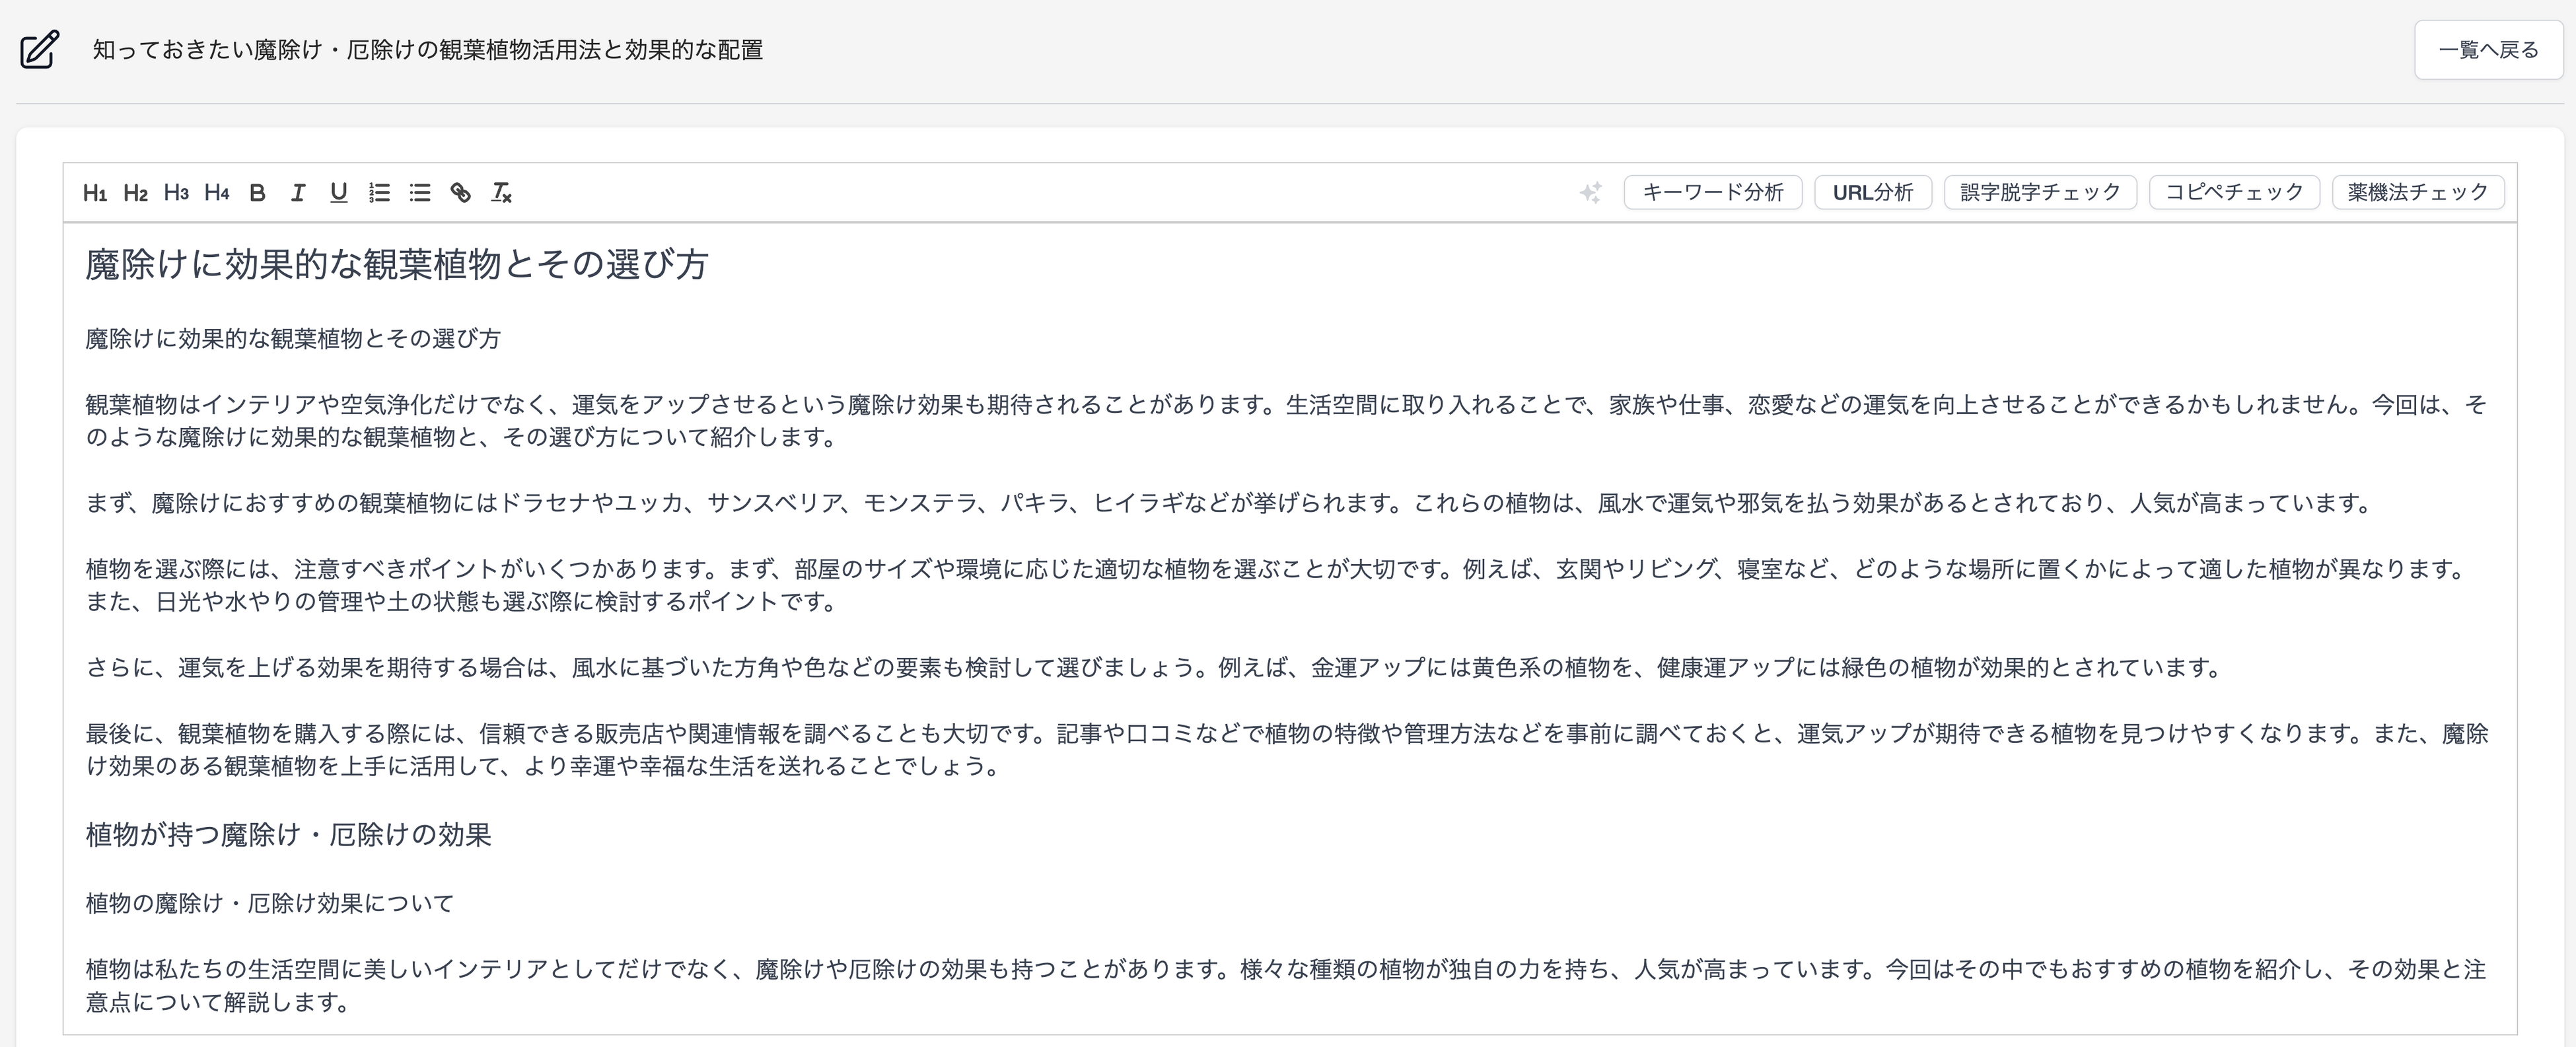The height and width of the screenshot is (1047, 2576).
Task: Toggle bold formatting
Action: pyautogui.click(x=257, y=193)
